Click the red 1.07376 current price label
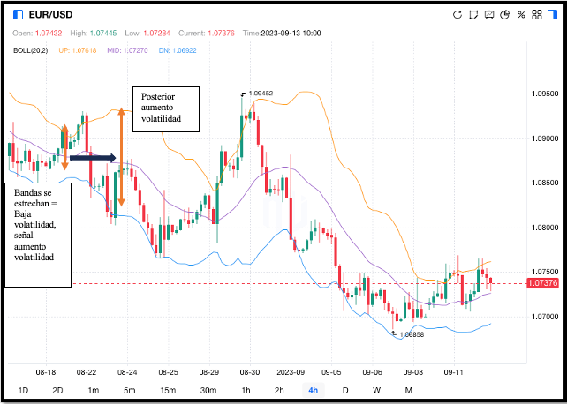The image size is (567, 404). [541, 283]
